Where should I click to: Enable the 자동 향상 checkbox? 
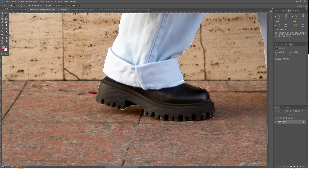coord(43,5)
